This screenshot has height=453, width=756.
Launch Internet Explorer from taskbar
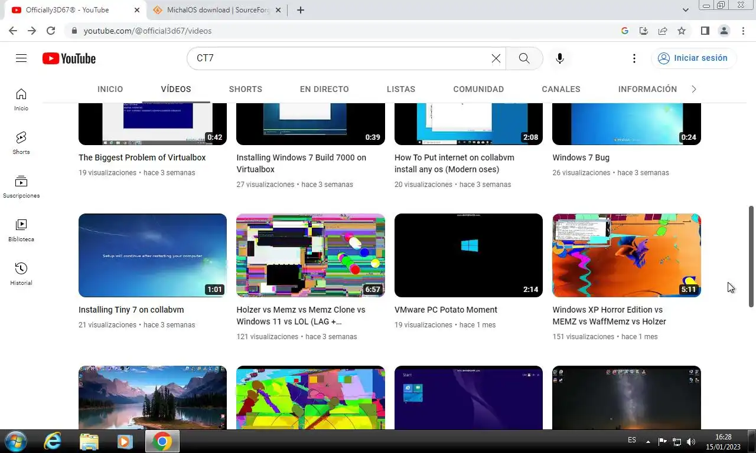[53, 441]
